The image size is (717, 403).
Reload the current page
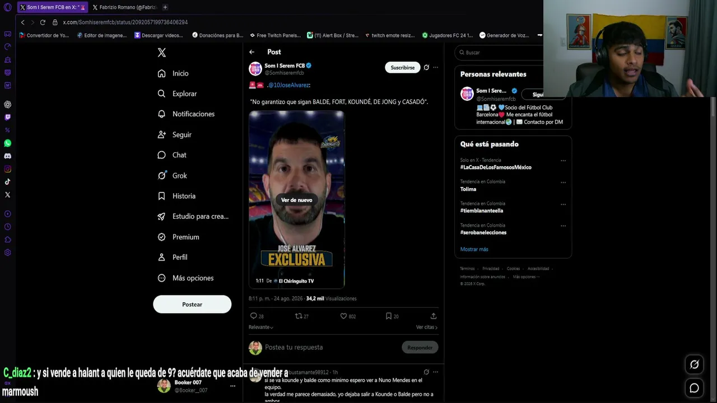click(43, 22)
